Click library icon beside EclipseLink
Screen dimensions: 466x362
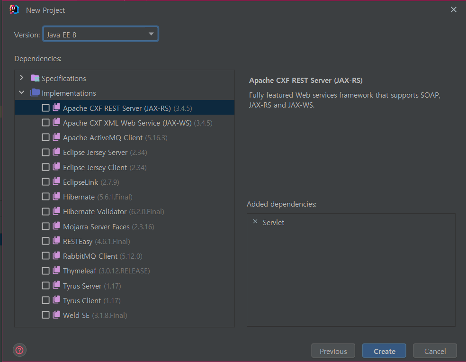[x=56, y=181]
